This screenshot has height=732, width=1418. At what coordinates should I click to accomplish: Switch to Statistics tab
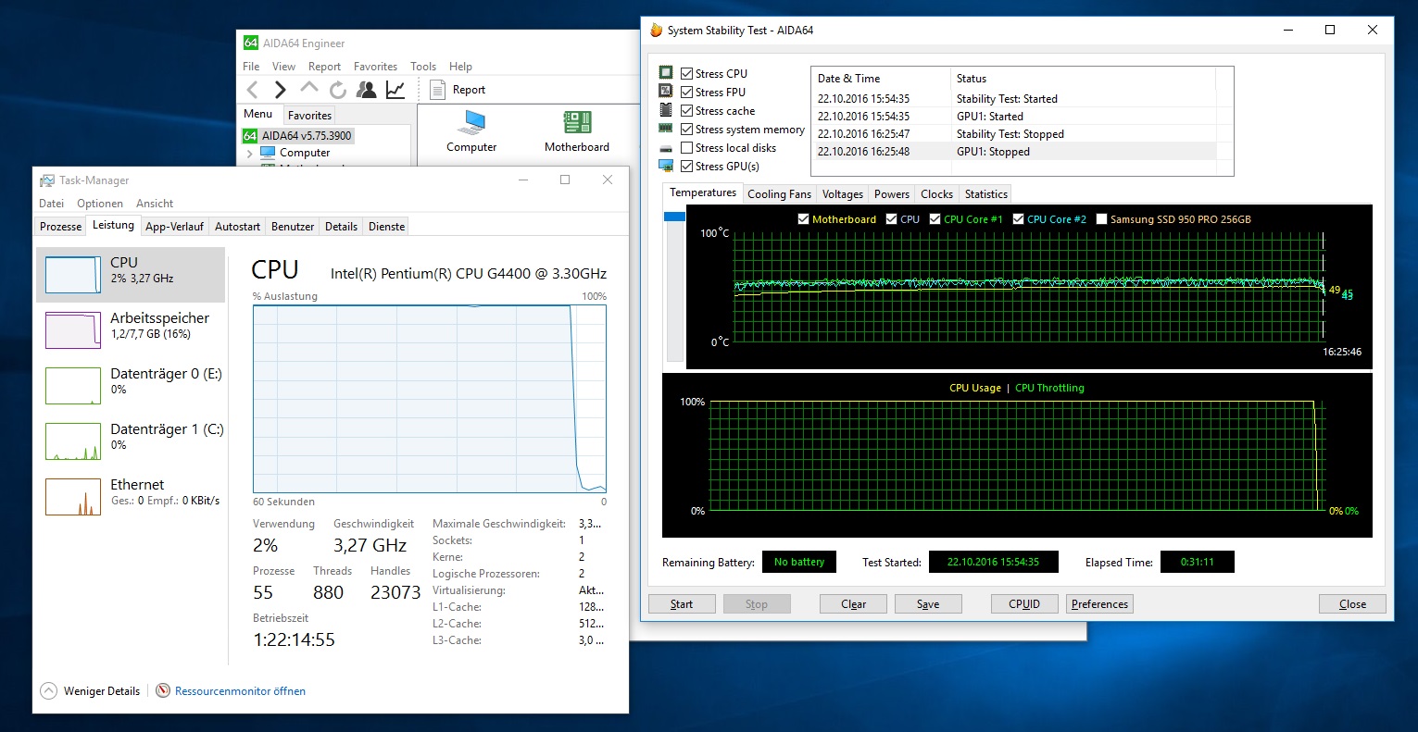(985, 194)
